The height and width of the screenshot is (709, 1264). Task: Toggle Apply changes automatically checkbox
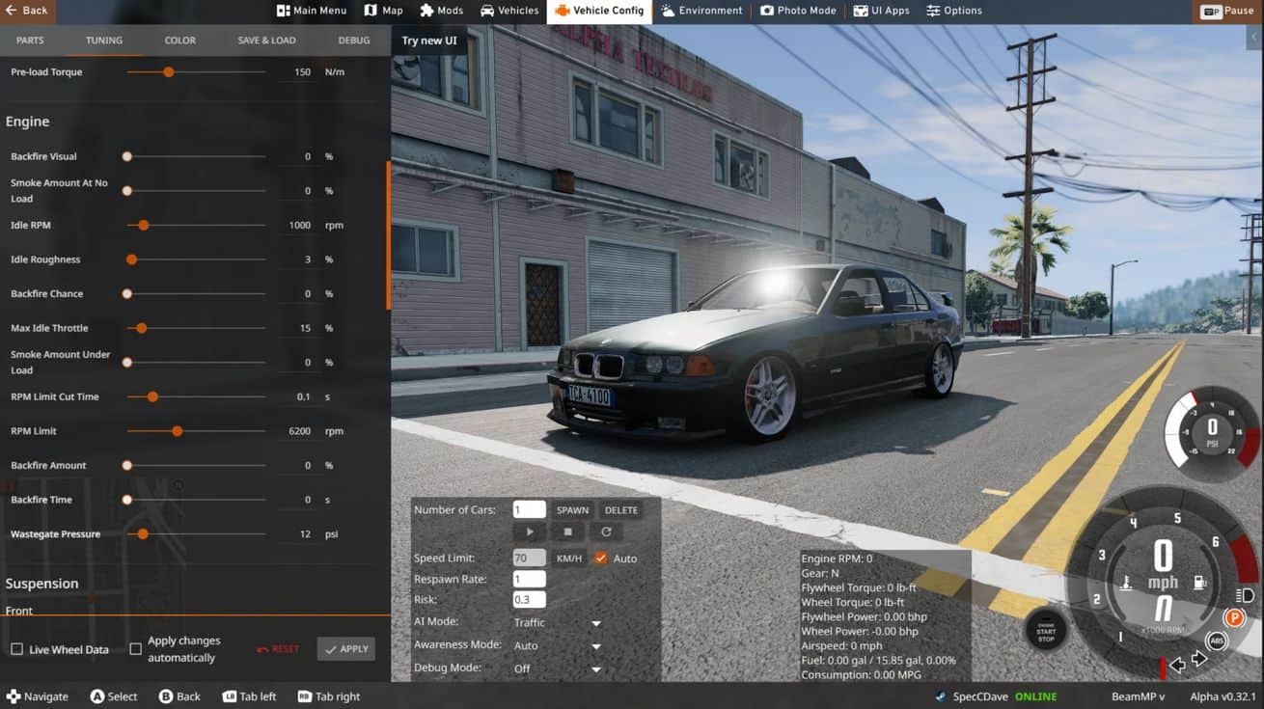136,649
